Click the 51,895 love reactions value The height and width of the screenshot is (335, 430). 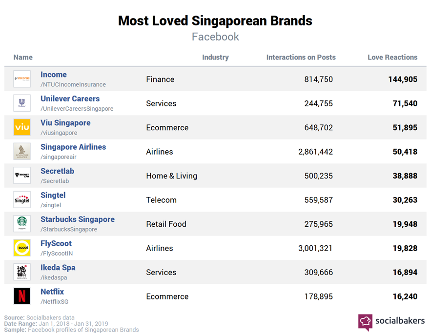pos(405,127)
